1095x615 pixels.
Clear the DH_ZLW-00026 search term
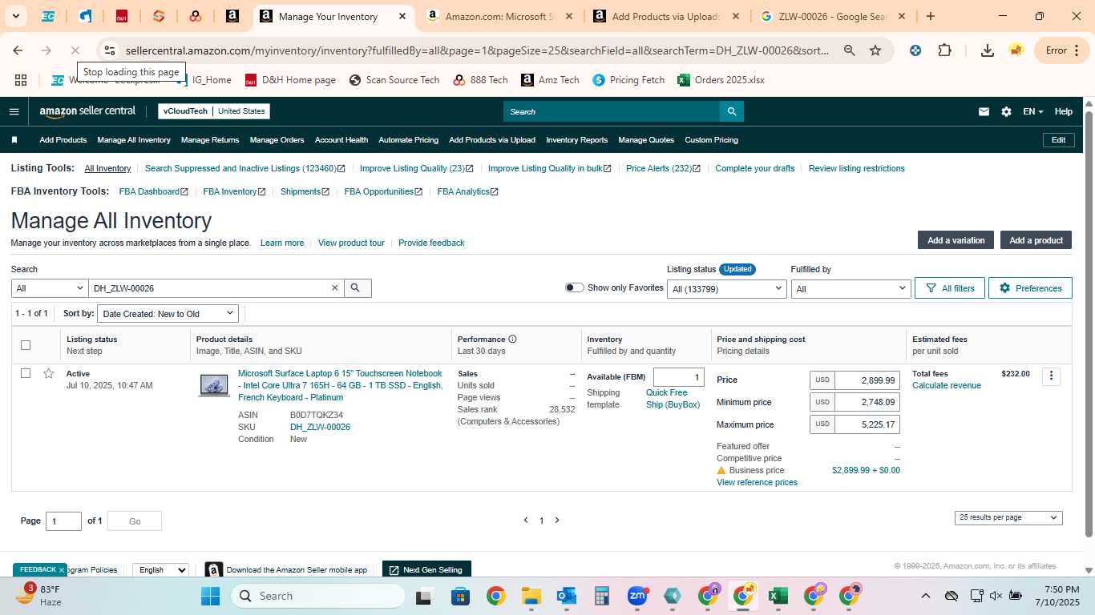(x=335, y=288)
